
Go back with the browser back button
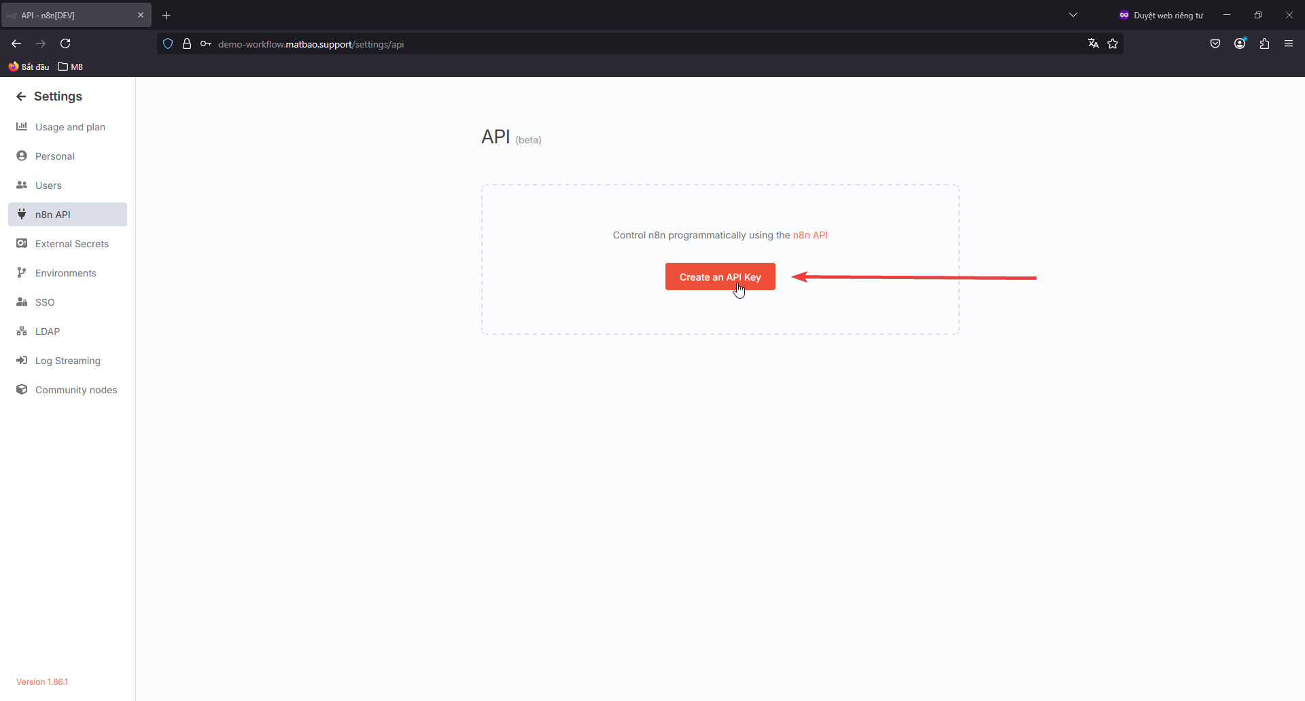point(16,43)
